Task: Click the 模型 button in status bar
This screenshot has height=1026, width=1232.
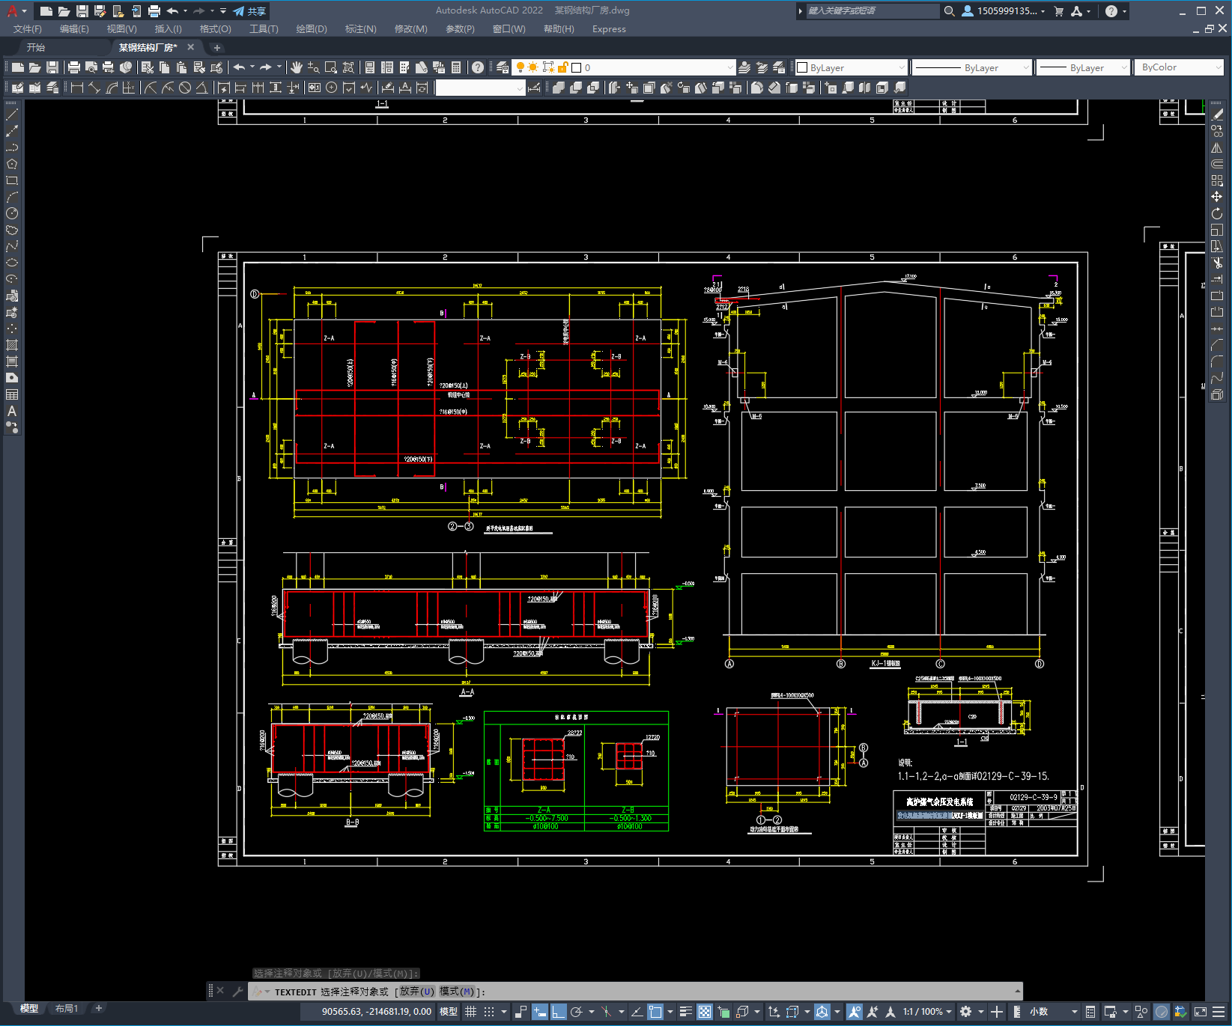Action: click(x=449, y=1012)
